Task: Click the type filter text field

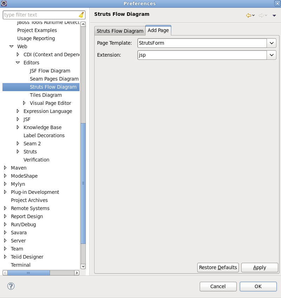Action: [x=39, y=14]
